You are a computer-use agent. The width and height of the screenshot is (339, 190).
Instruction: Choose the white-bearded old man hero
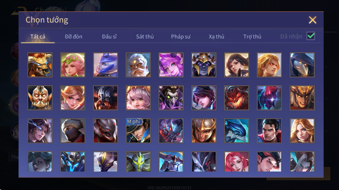(x=138, y=65)
